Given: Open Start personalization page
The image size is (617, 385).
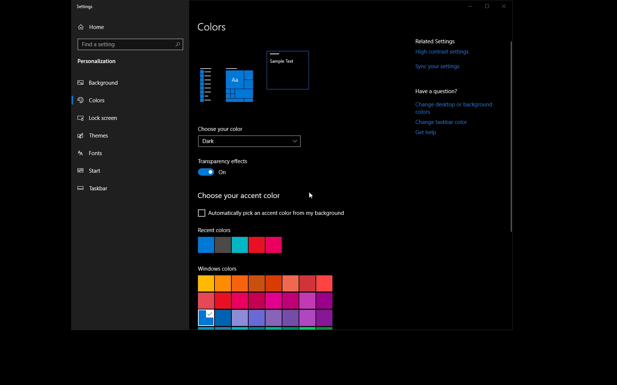Looking at the screenshot, I should (x=130, y=171).
